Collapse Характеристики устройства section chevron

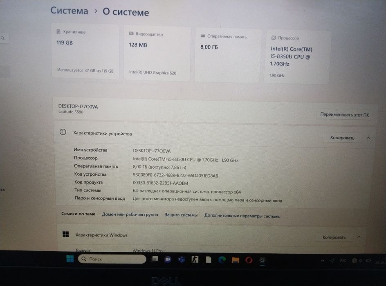pyautogui.click(x=368, y=138)
